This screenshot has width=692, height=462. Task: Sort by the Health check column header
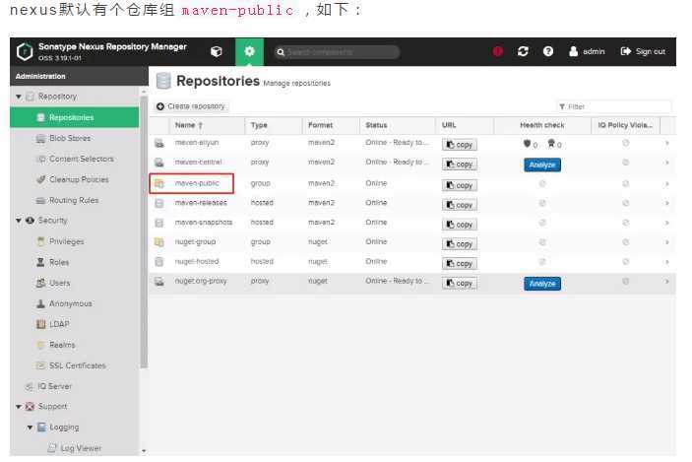coord(542,125)
